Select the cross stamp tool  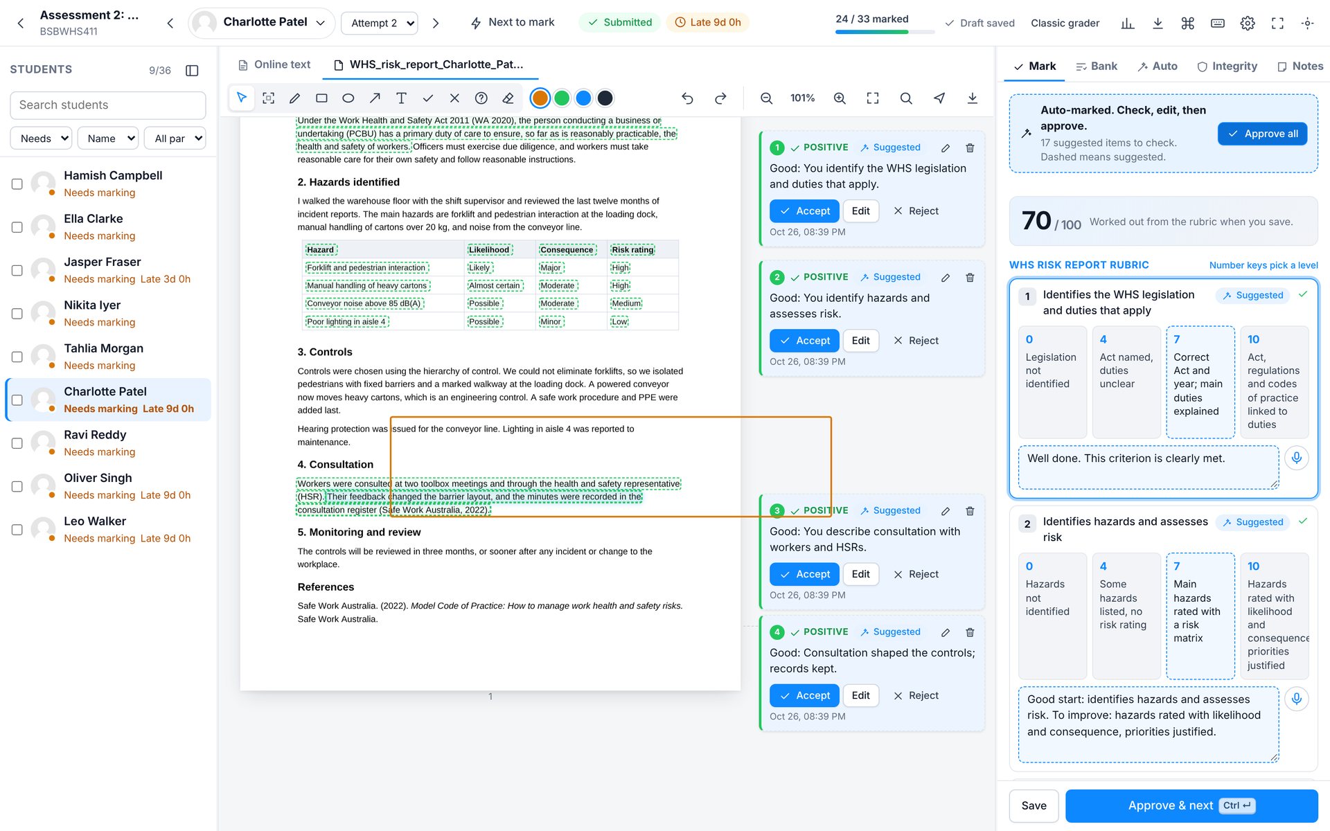[454, 98]
